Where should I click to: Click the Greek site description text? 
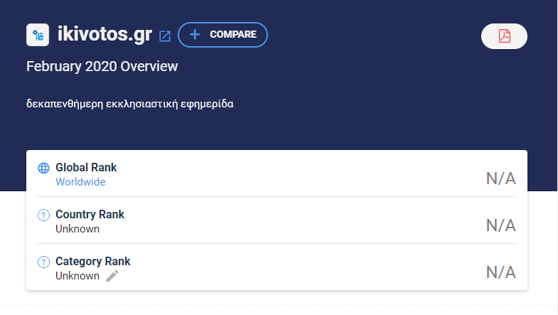(130, 104)
